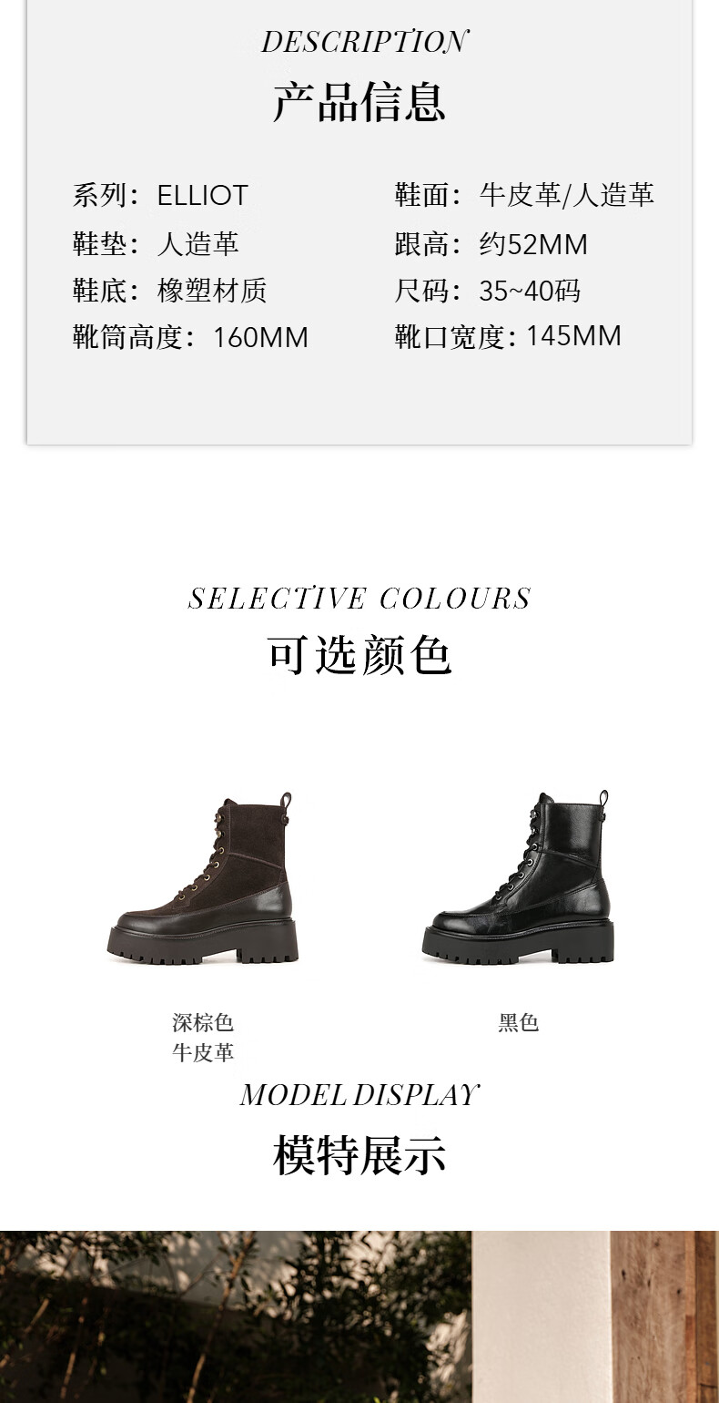The height and width of the screenshot is (1403, 719).
Task: Click the 跟高: 约52MM spec line
Action: click(491, 244)
